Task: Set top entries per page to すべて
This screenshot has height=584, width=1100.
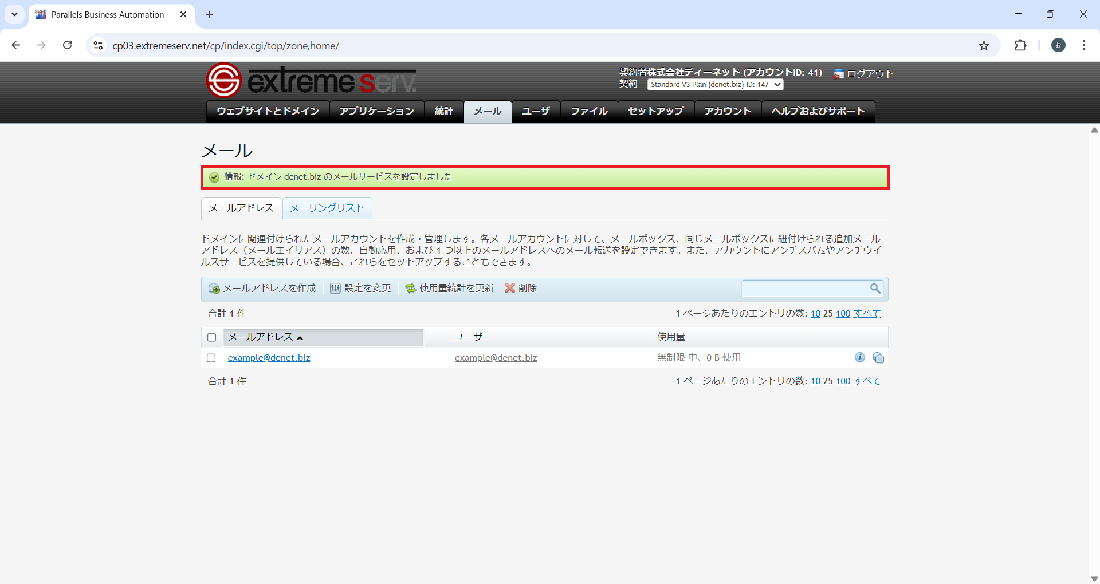Action: click(867, 313)
